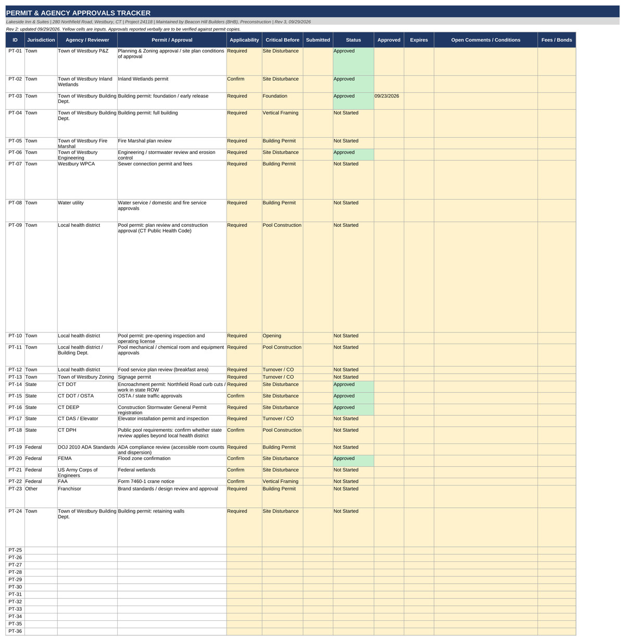Select 'FAA' agency cell
This screenshot has width=625, height=641.
point(87,481)
